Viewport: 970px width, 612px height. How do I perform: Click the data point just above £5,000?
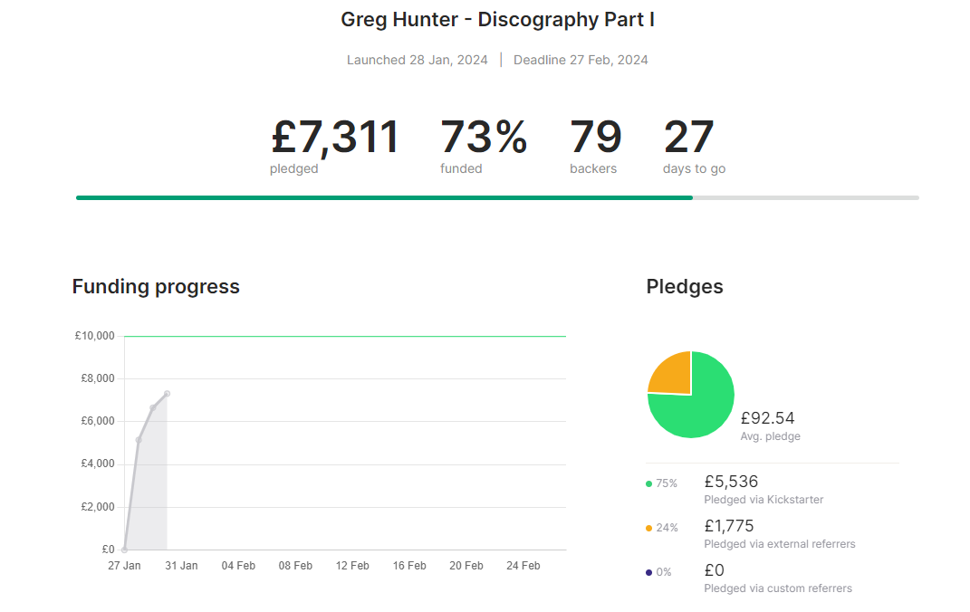click(x=139, y=440)
